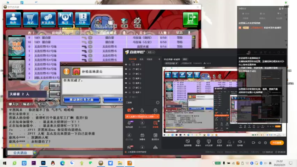Add a 摄像头 camera source
Viewport: 297px width, 167px height.
(198, 143)
